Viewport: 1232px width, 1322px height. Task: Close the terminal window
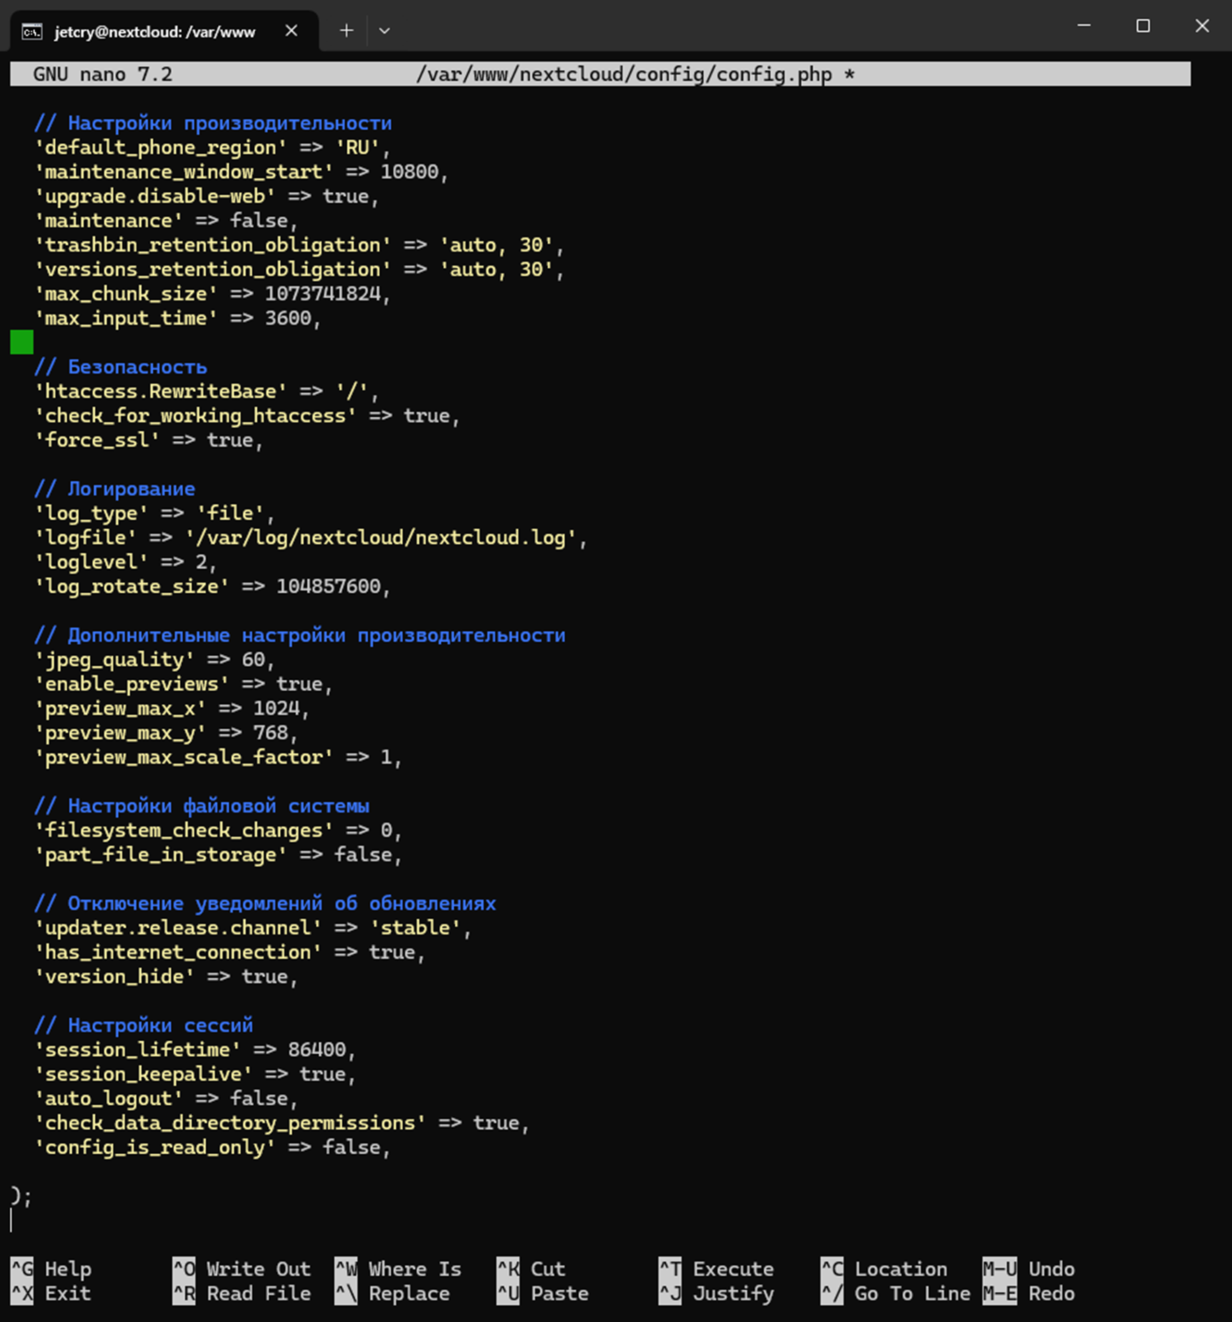[1202, 26]
